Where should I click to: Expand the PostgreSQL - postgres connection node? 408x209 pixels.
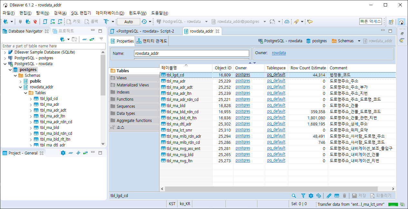[5, 58]
